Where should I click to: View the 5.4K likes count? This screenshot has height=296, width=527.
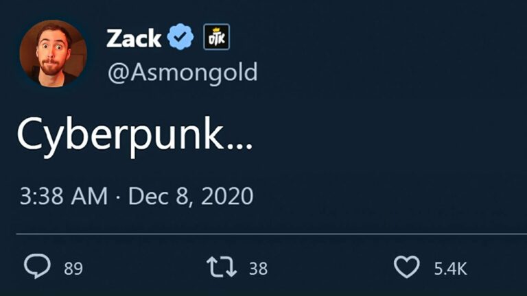(x=449, y=269)
